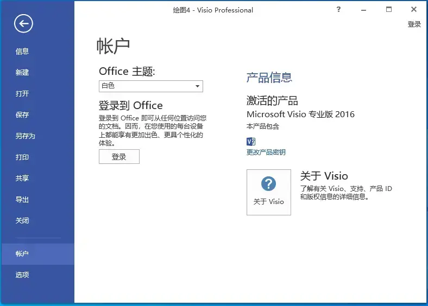
Task: Minimize the Visio window
Action: click(363, 10)
